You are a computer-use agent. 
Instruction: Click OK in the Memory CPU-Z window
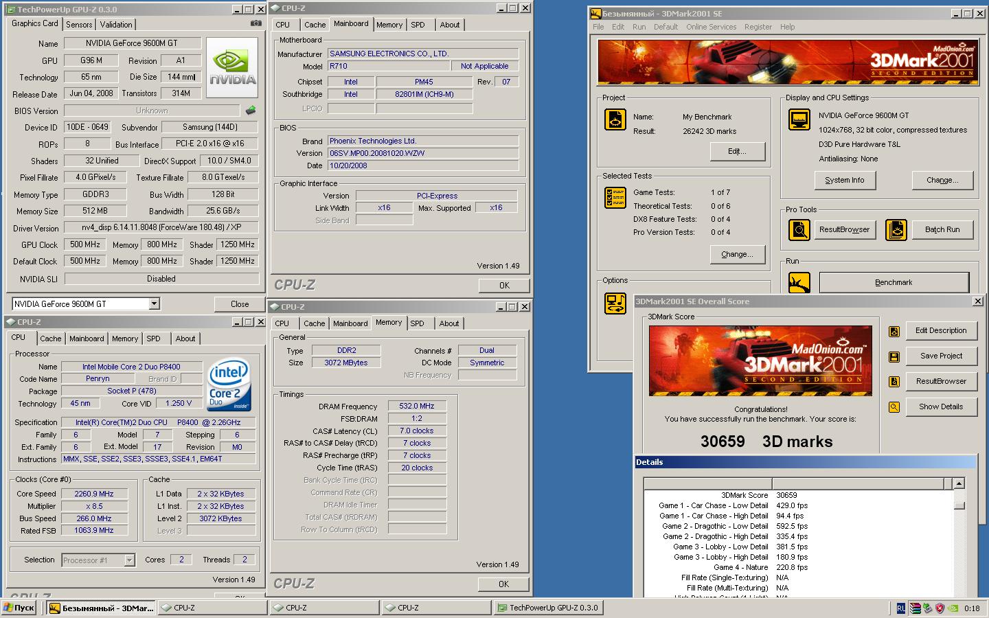(x=503, y=584)
